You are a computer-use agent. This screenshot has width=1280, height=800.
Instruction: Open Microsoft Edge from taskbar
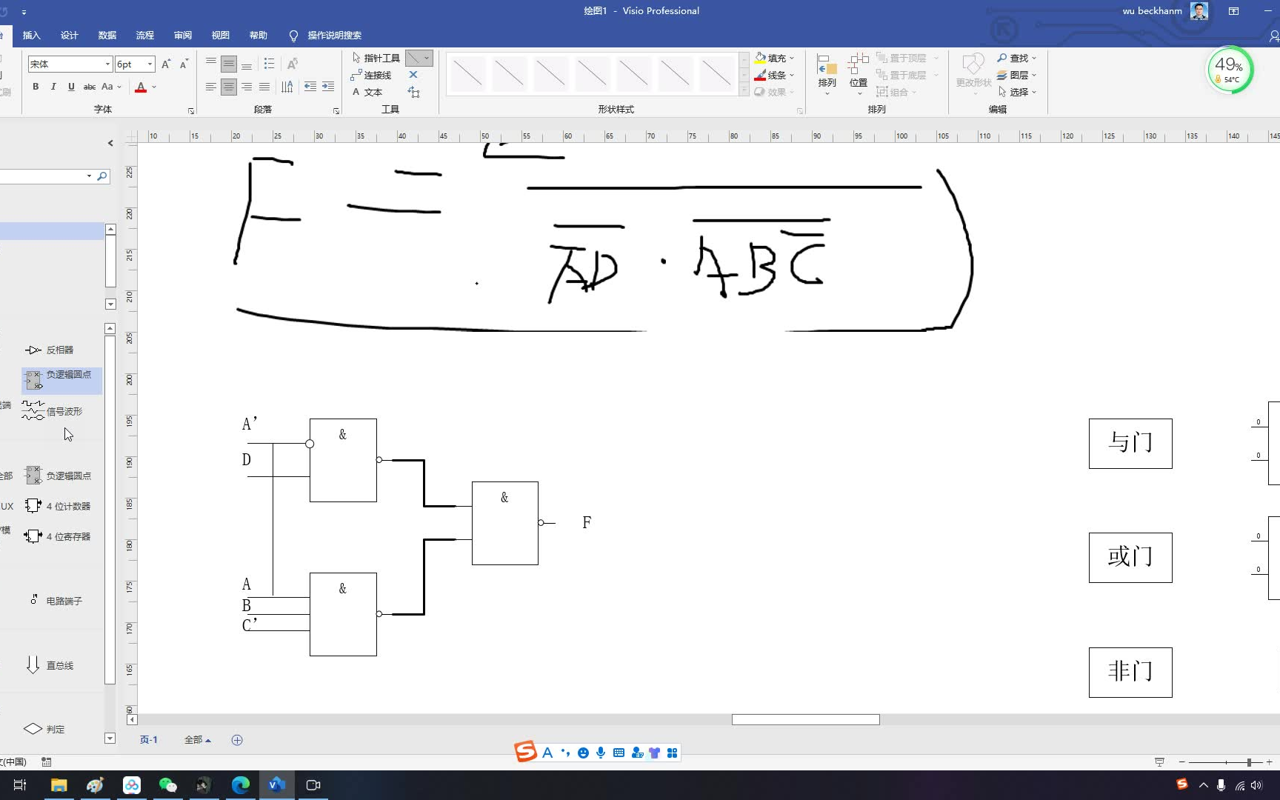[241, 785]
